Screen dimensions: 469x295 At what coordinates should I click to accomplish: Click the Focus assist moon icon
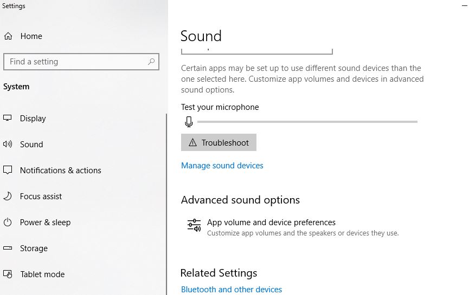pyautogui.click(x=8, y=196)
